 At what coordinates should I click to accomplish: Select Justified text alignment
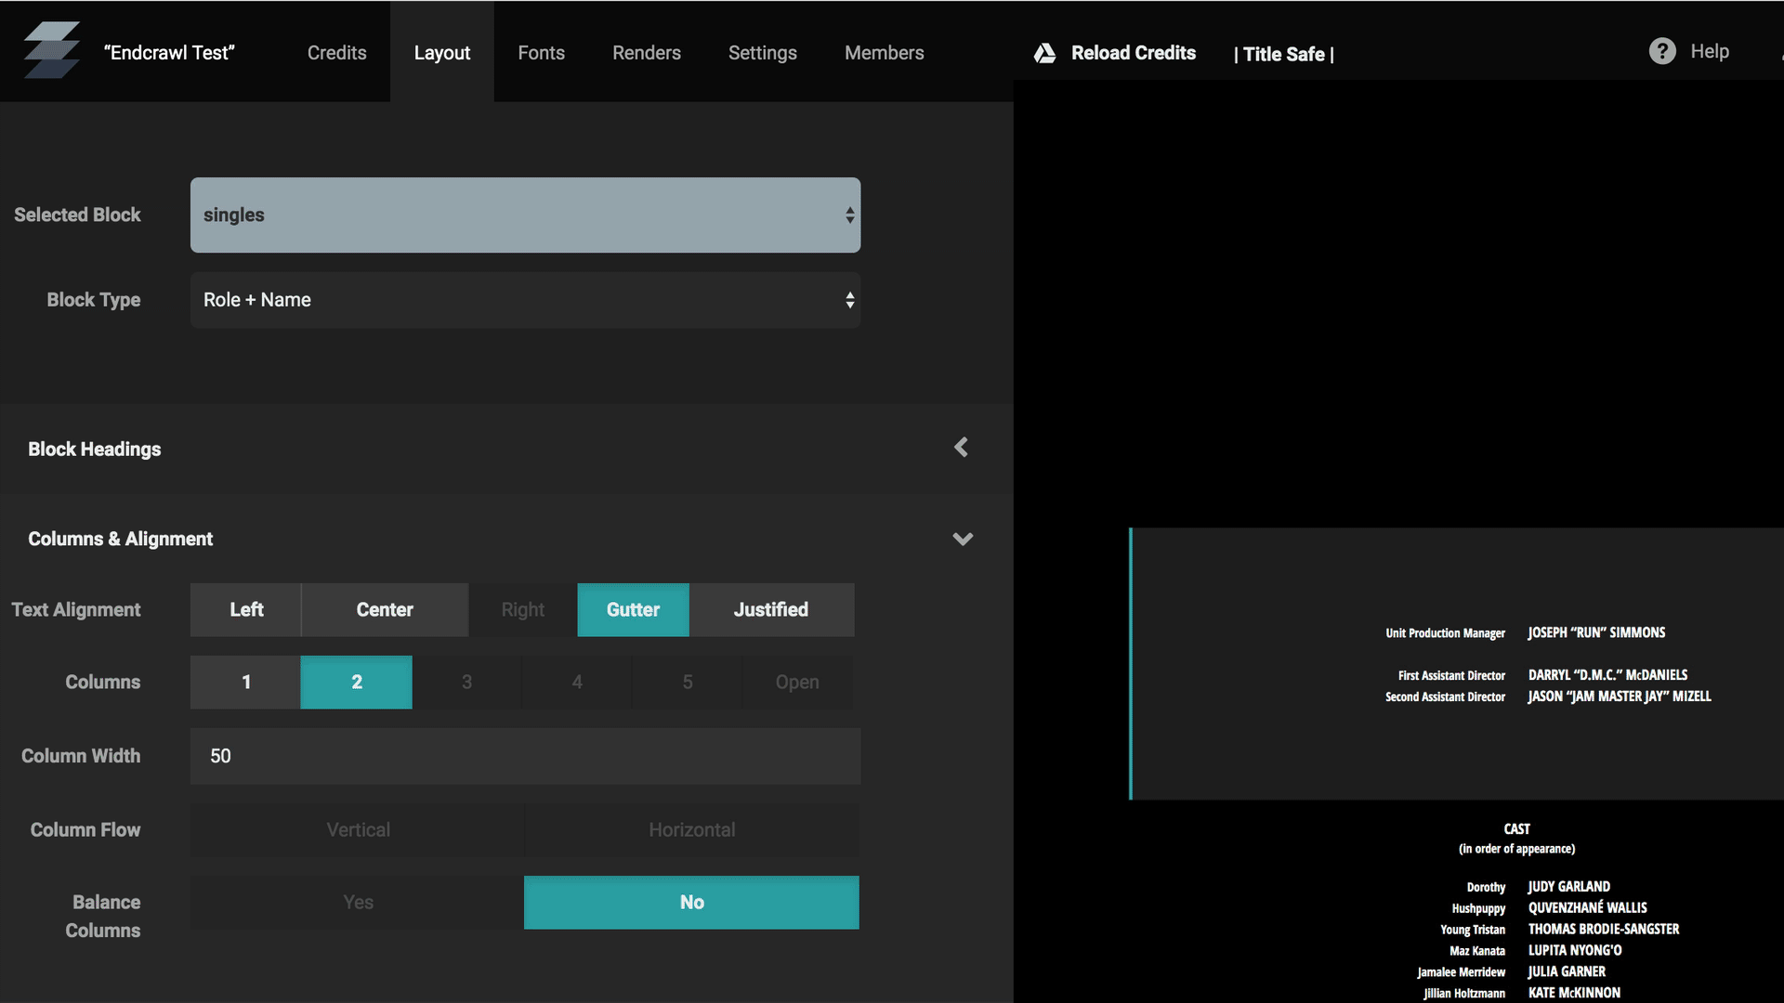[x=771, y=609]
